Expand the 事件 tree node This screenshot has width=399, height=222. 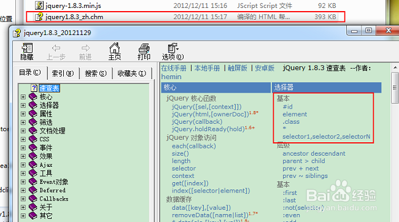tap(23, 148)
